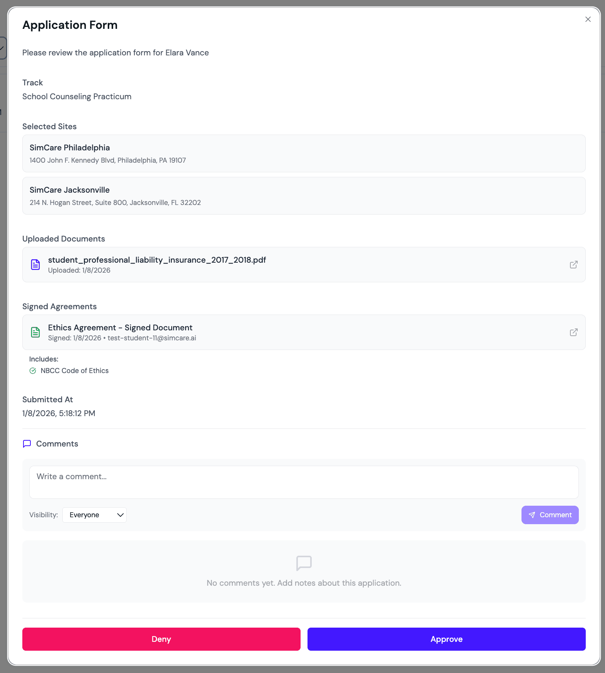Screen dimensions: 605x673
Task: Open the Ethics Agreement - Signed Document title
Action: (x=120, y=328)
